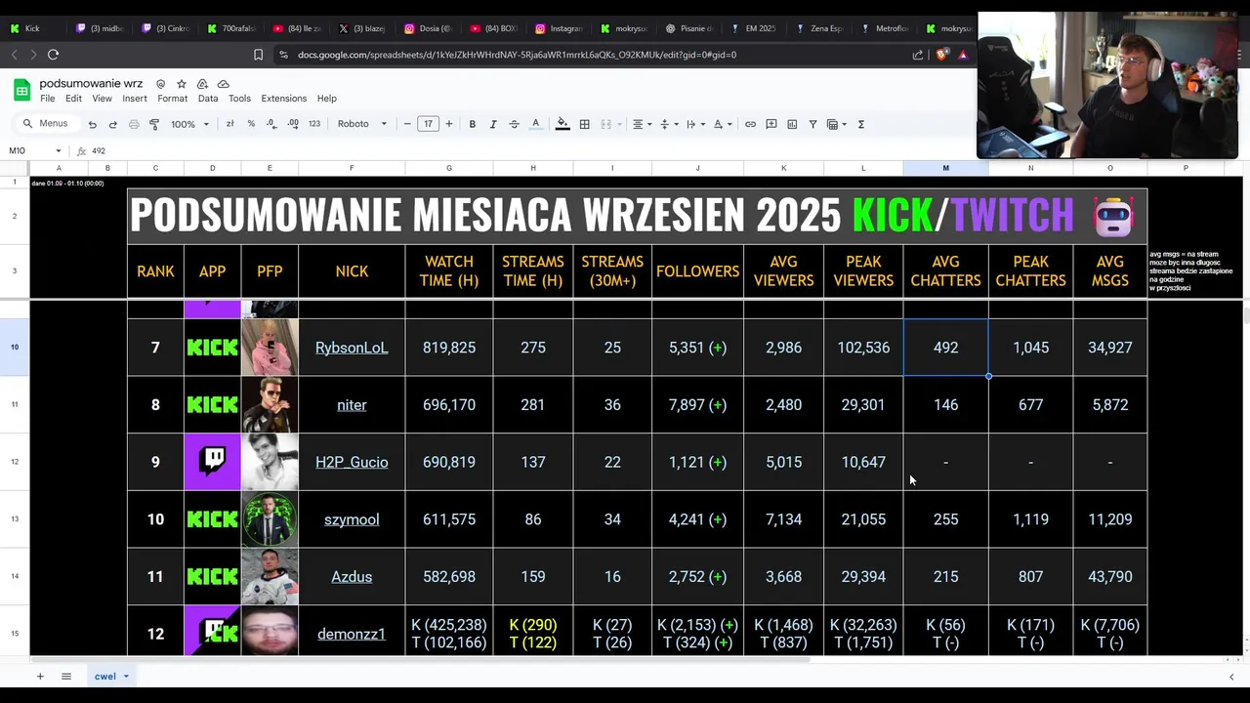This screenshot has width=1250, height=703.
Task: Click the font size field showing 17
Action: 428,124
